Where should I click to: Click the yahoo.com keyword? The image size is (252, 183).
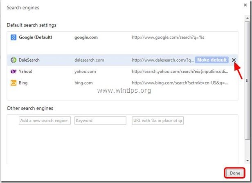pos(85,71)
